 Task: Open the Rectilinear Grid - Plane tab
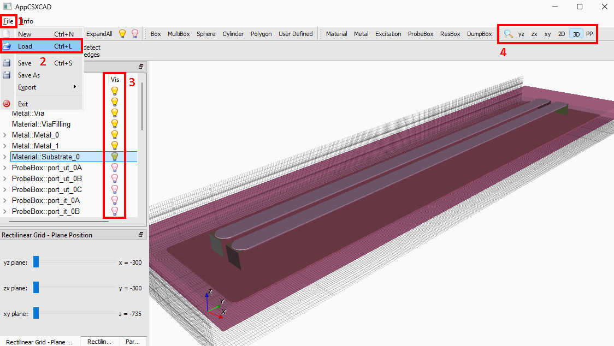[39, 342]
